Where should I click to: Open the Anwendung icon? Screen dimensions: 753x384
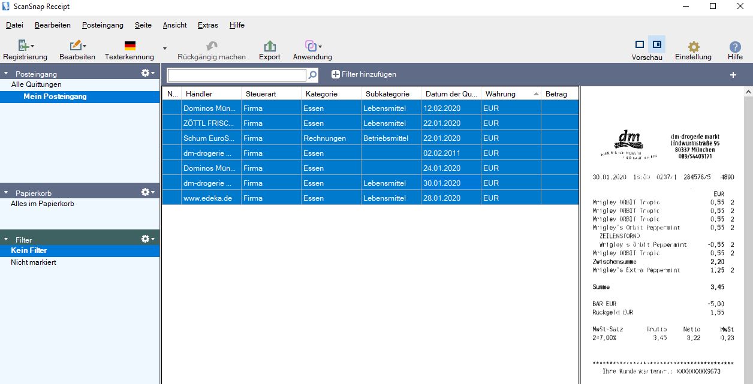click(309, 47)
